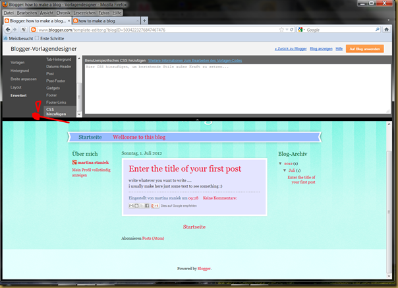
Task: Reload the page with the refresh icon
Action: click(292, 30)
